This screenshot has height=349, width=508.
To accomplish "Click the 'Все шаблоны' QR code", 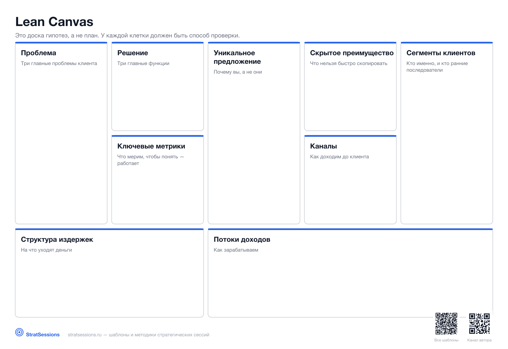I will 446,324.
